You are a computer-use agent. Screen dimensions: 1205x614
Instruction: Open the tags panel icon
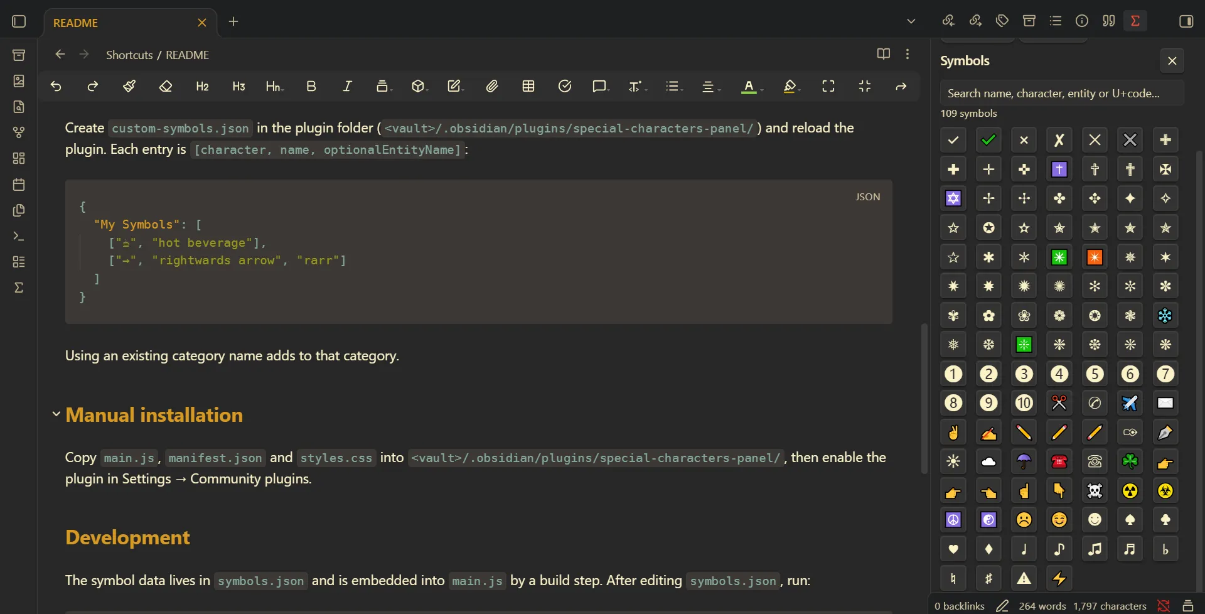[1002, 21]
